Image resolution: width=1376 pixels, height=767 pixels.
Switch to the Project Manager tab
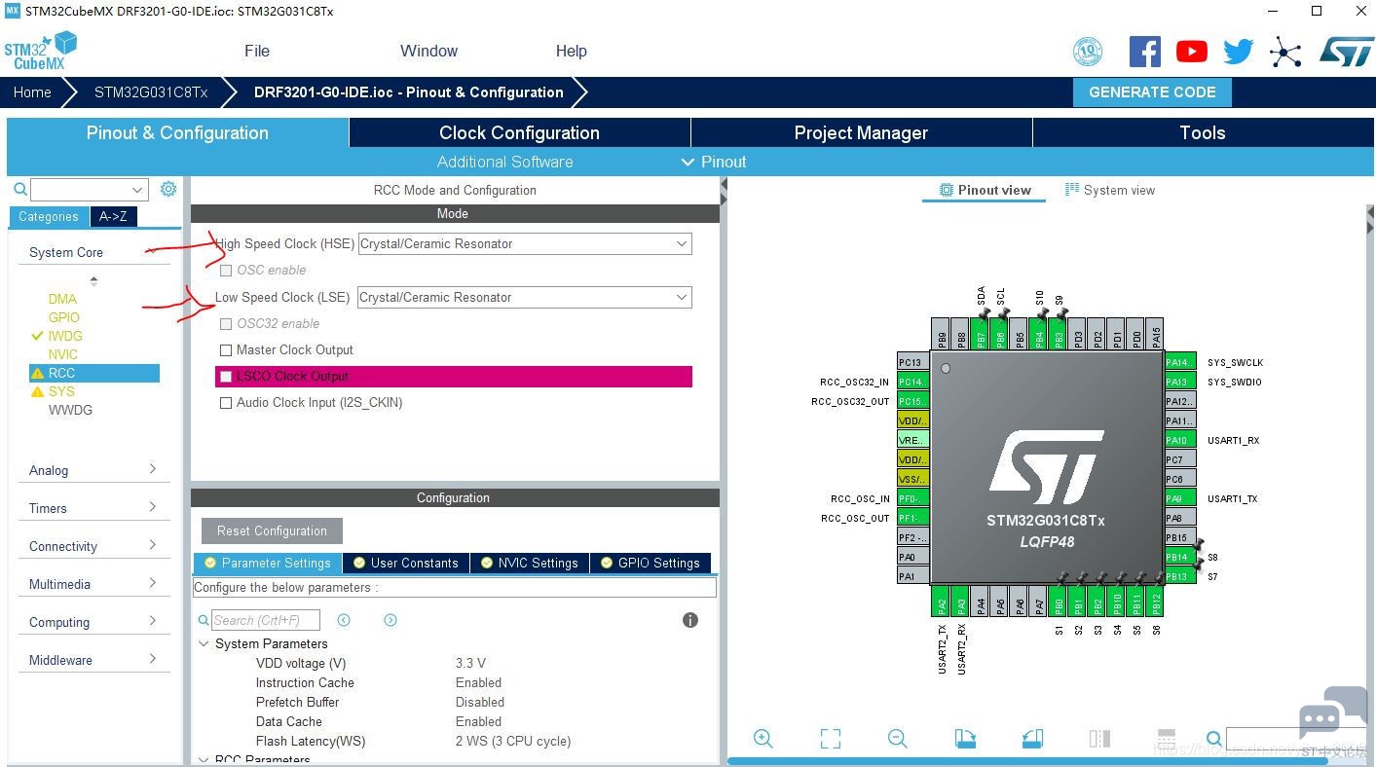click(x=861, y=133)
